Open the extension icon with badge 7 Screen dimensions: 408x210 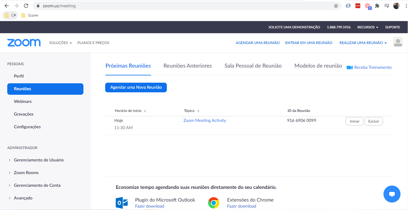pos(368,6)
